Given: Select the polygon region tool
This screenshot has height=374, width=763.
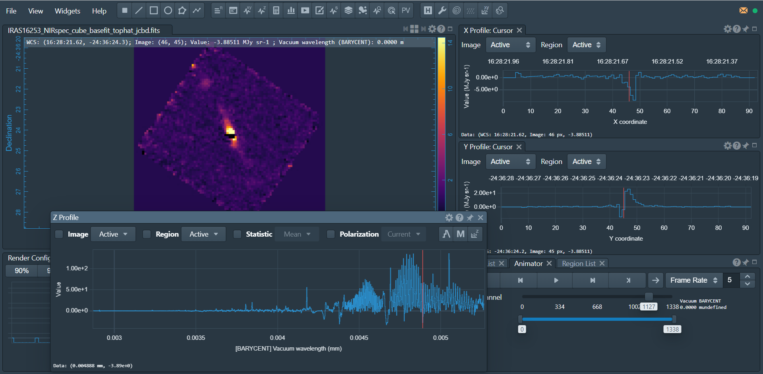Looking at the screenshot, I should 182,11.
